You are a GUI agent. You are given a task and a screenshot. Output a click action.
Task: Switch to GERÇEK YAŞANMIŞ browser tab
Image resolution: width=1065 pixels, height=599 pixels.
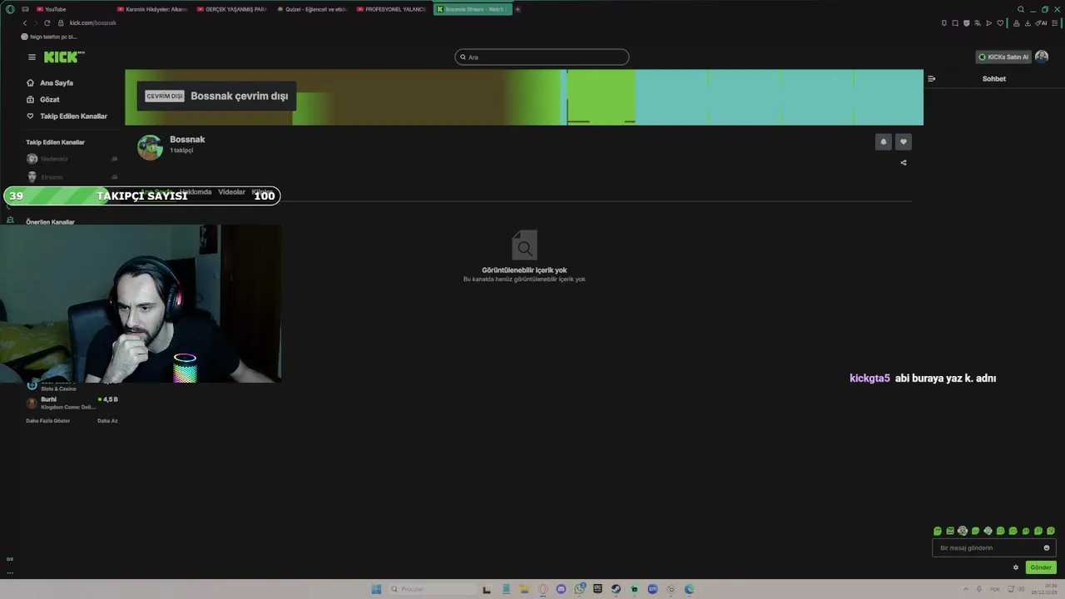click(x=232, y=9)
